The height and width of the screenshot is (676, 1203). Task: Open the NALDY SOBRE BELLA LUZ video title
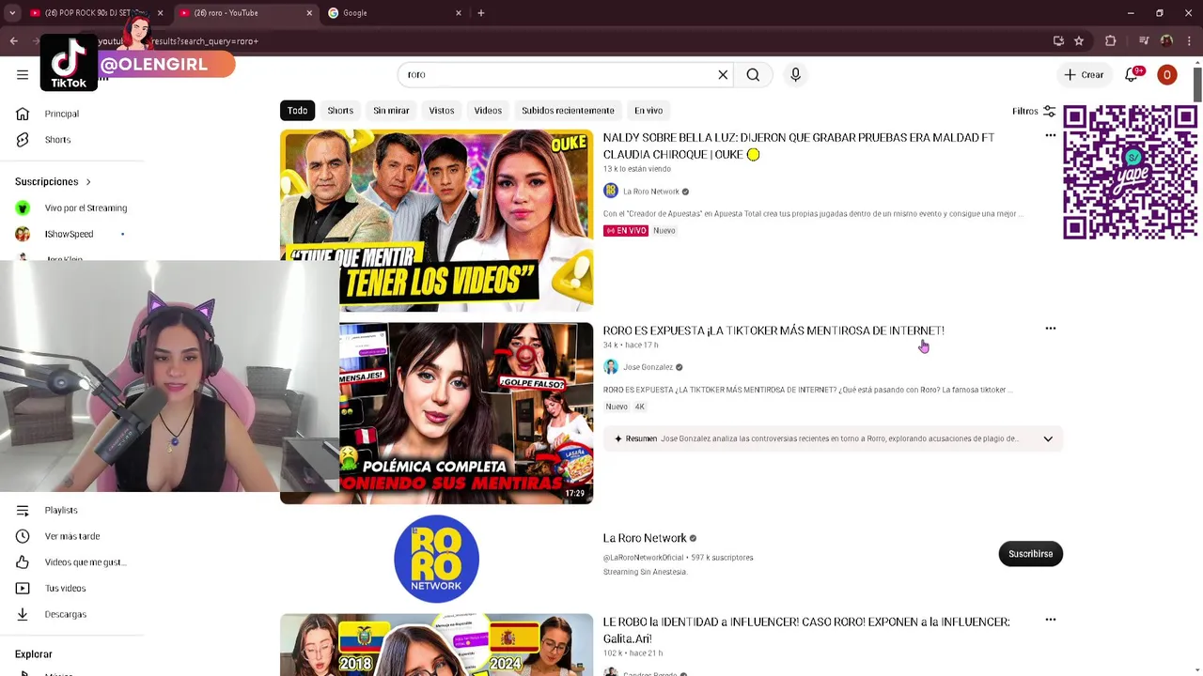[799, 146]
